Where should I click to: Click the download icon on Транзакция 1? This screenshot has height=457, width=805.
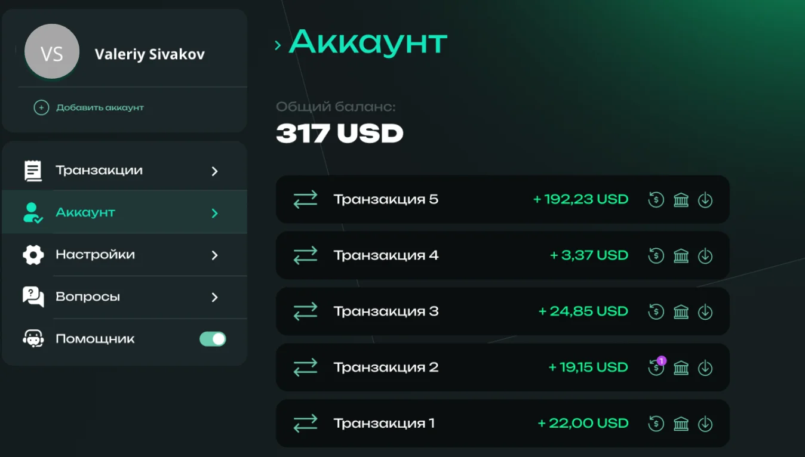tap(705, 424)
